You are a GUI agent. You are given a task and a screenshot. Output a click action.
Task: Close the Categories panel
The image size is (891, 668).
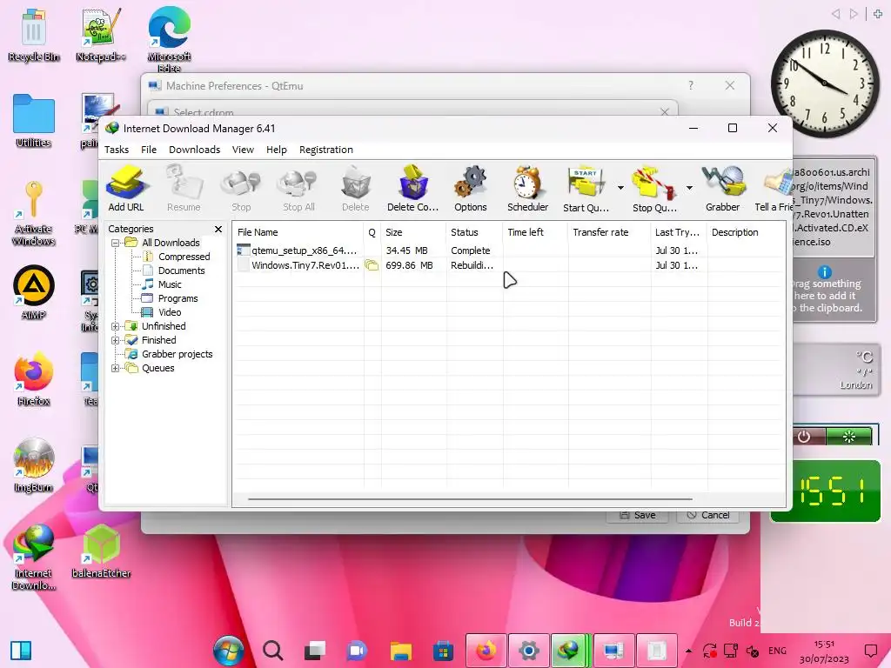pos(218,229)
